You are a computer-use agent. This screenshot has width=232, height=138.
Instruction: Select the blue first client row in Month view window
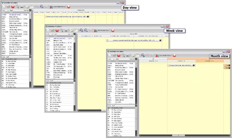(121, 63)
